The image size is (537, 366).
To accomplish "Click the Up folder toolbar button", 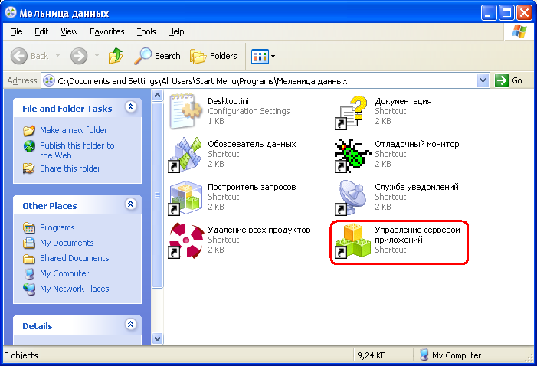I will (116, 56).
